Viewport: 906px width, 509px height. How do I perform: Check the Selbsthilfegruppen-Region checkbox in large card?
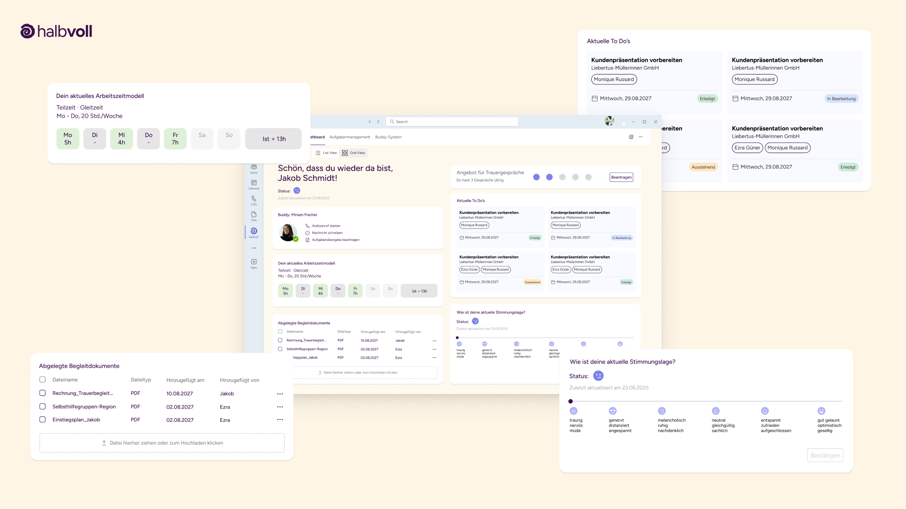[42, 406]
